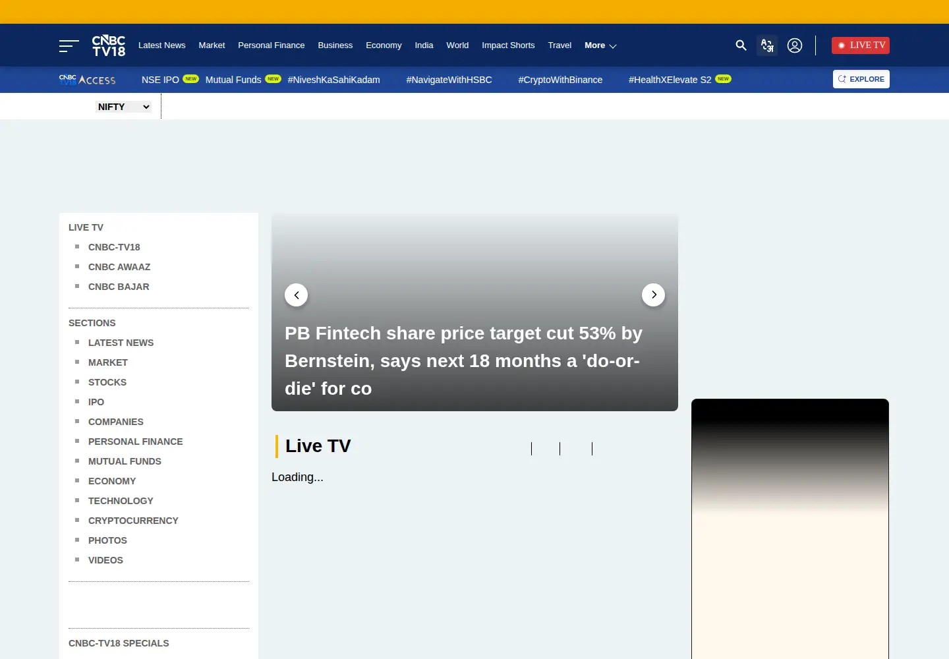Go to next slide arrow
This screenshot has height=659, width=949.
coord(654,295)
